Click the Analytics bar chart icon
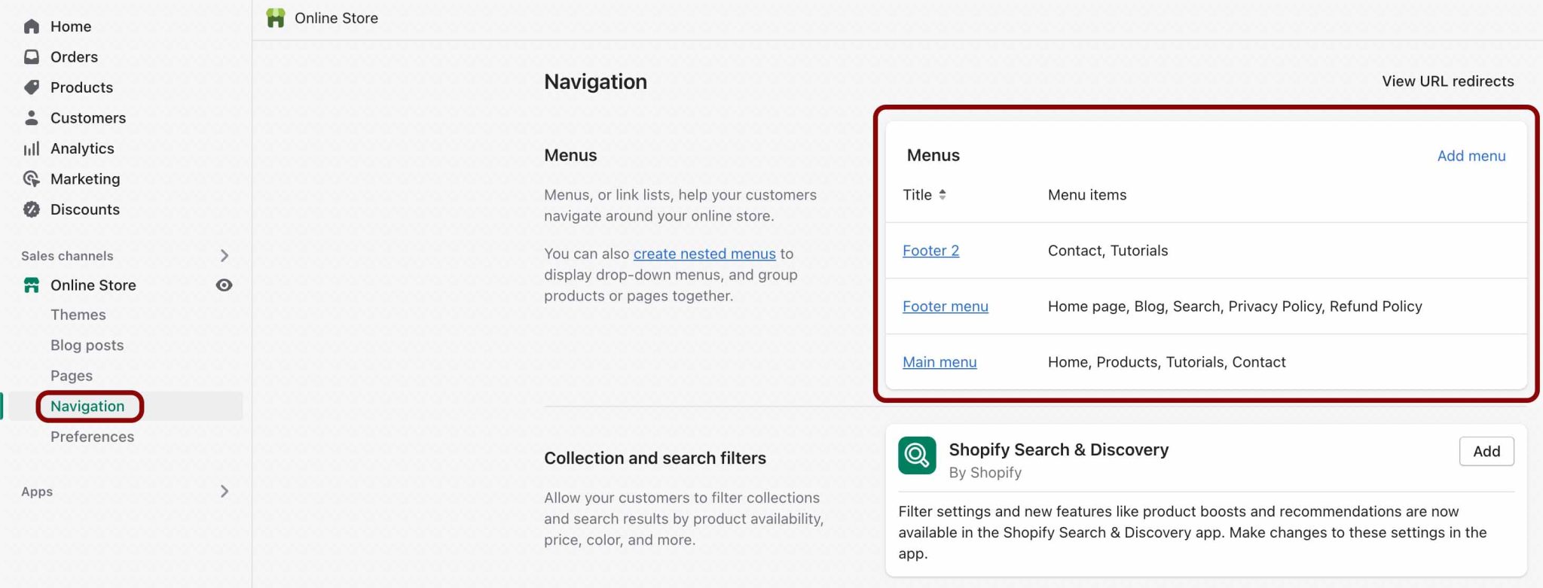The height and width of the screenshot is (588, 1543). [x=31, y=148]
